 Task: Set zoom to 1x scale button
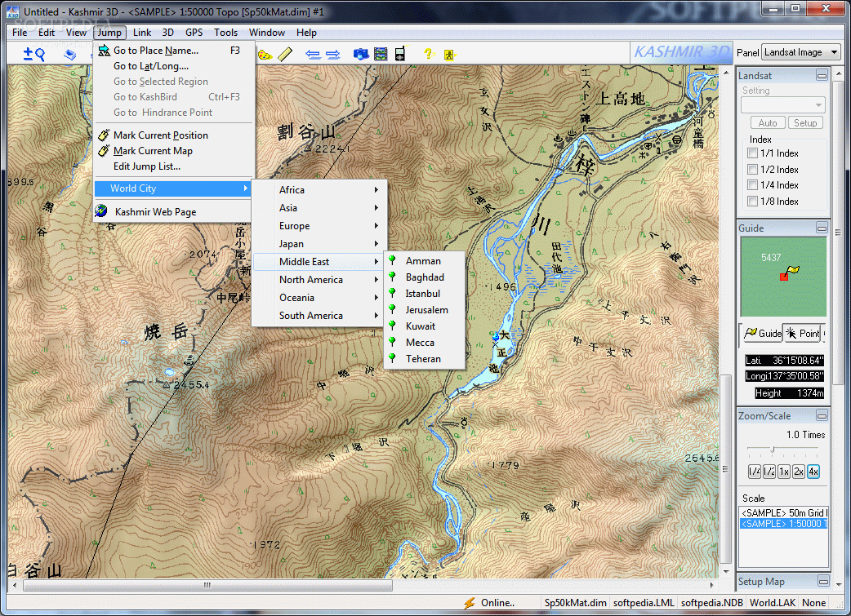(x=784, y=472)
